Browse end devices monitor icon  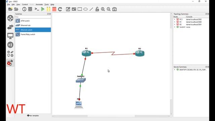pos(10,36)
